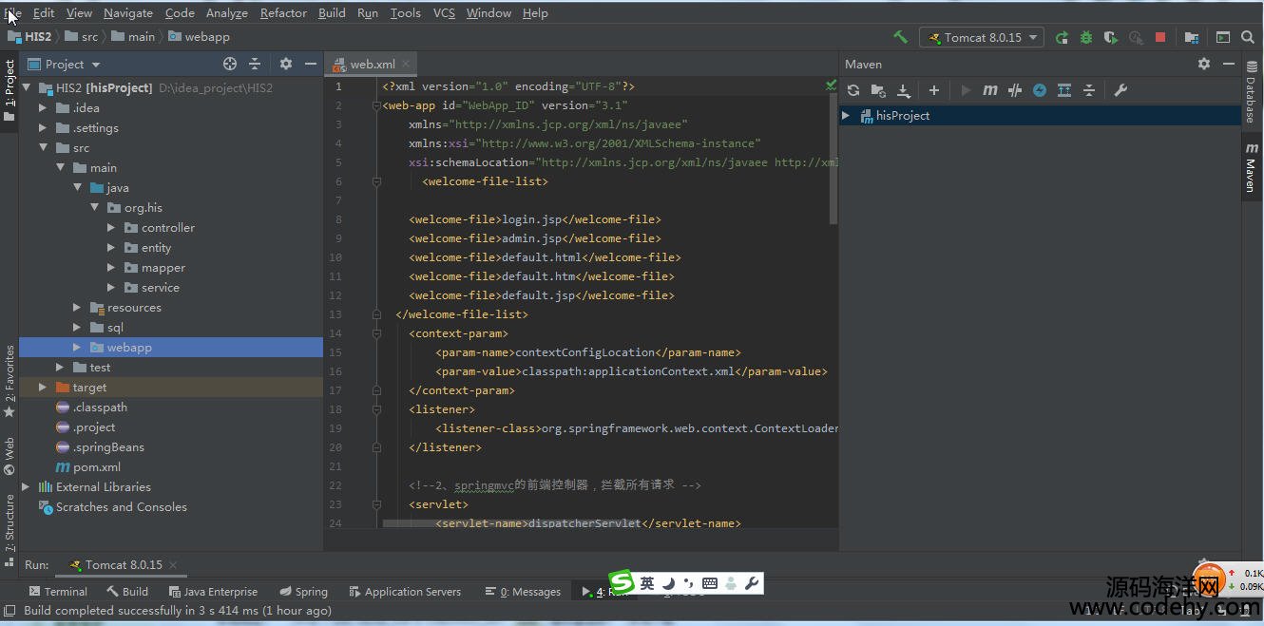Open Project panel gear settings
The width and height of the screenshot is (1264, 626).
pos(286,64)
